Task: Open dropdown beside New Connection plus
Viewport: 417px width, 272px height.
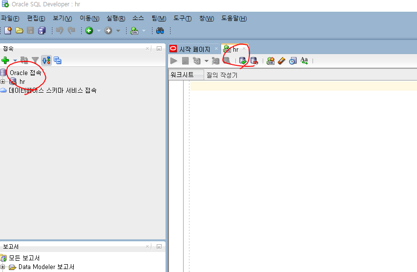Action: (x=15, y=61)
